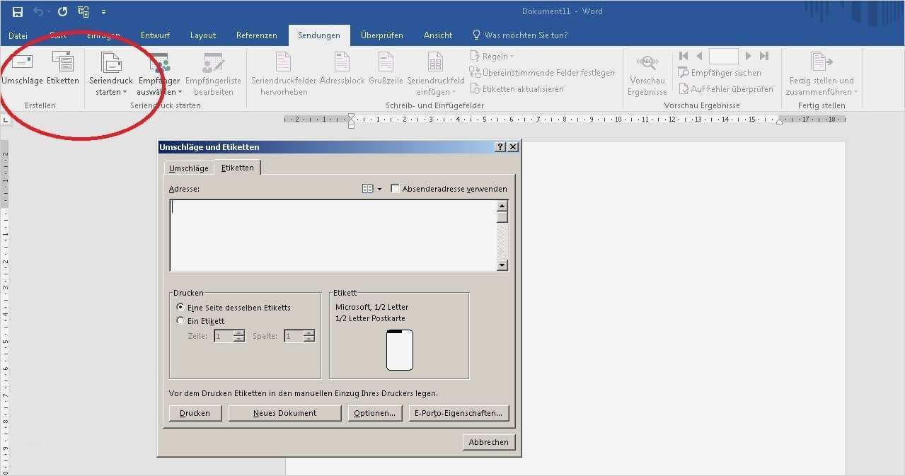905x476 pixels.
Task: Enable the Absenderadresse verwenden checkbox
Action: coord(394,188)
